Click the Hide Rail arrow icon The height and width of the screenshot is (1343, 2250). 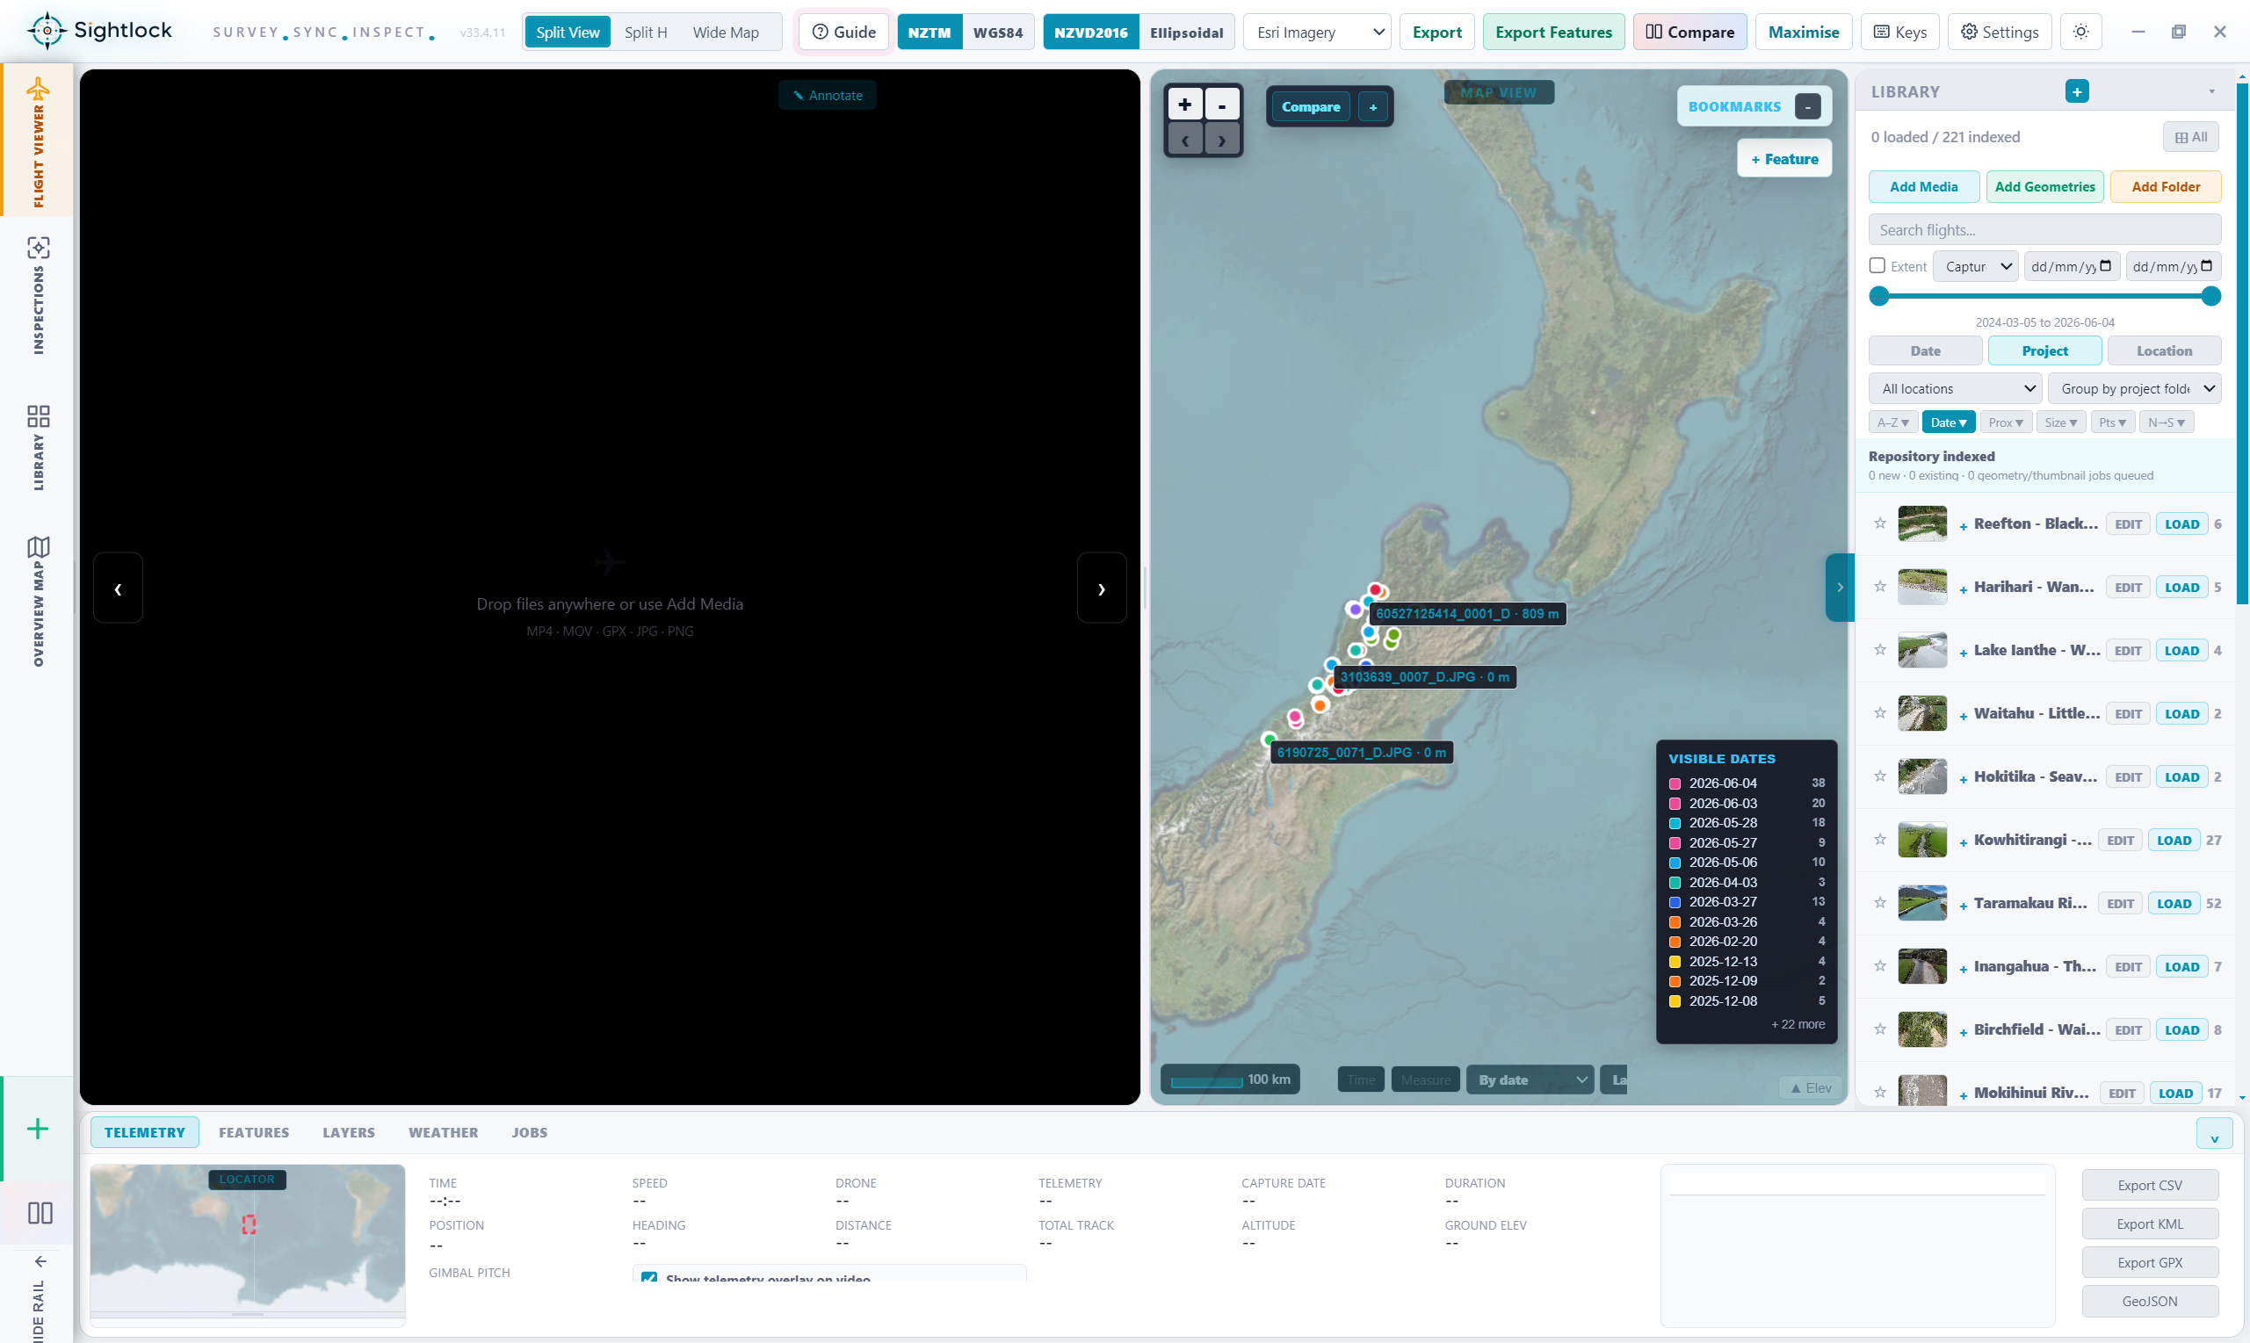pos(39,1260)
